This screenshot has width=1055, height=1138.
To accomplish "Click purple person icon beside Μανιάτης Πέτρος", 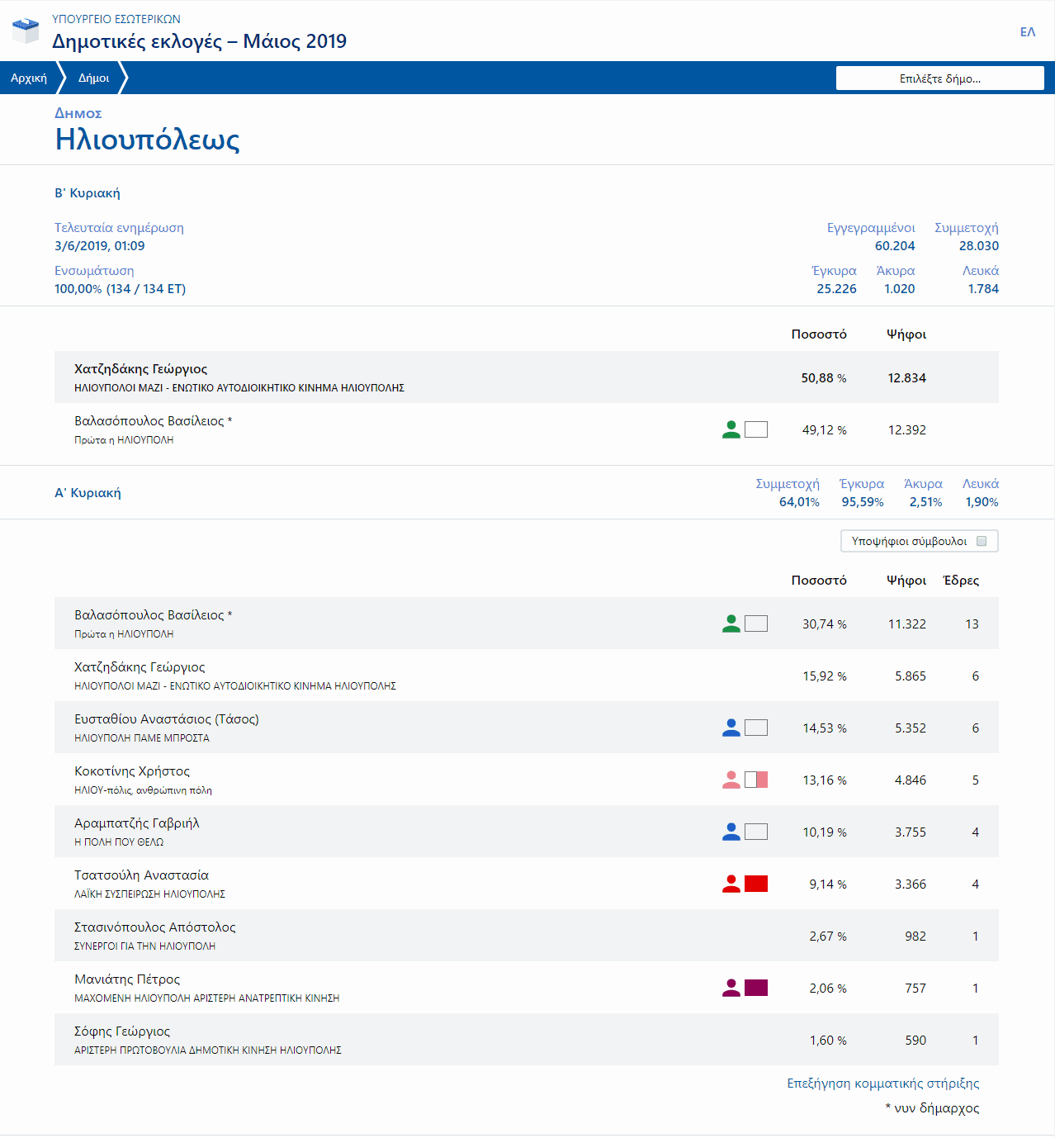I will pyautogui.click(x=731, y=988).
